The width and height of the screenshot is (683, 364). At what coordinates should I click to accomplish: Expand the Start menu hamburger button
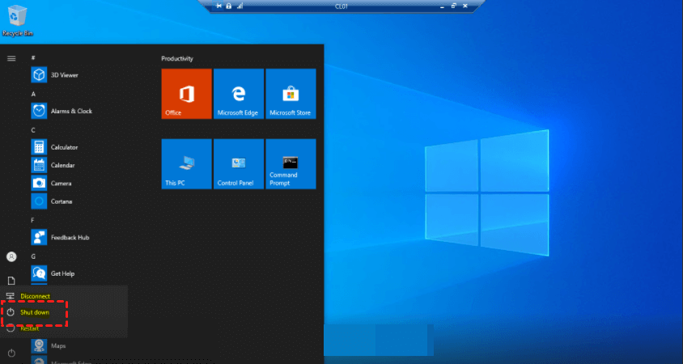click(11, 58)
